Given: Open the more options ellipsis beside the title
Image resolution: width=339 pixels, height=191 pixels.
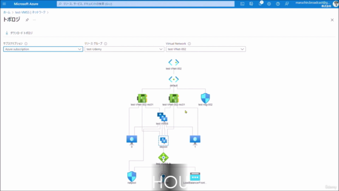Looking at the screenshot, I should coord(34,20).
